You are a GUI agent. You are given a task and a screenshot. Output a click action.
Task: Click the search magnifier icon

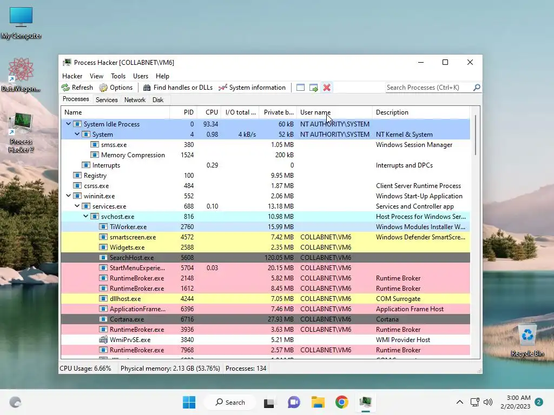pos(477,87)
